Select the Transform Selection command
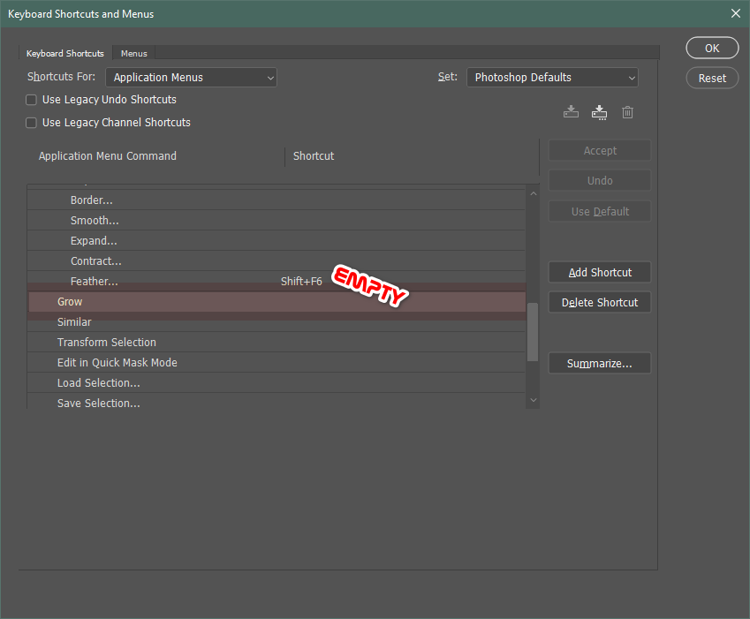Viewport: 750px width, 619px height. pyautogui.click(x=106, y=342)
